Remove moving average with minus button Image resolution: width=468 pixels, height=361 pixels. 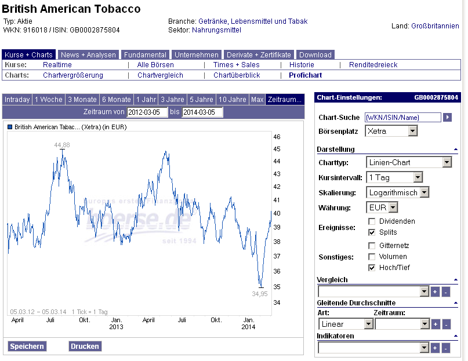[445, 324]
